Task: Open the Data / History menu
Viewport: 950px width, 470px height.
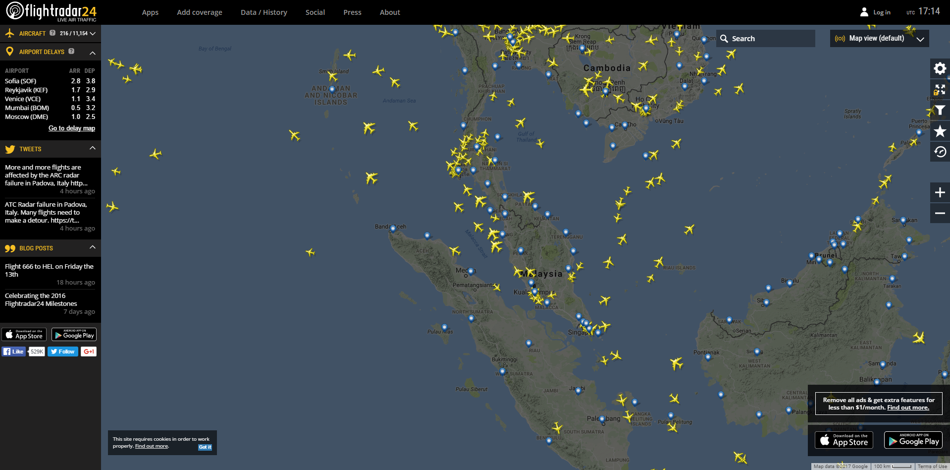Action: 264,12
